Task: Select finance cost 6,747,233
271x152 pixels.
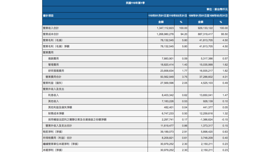Action: (x=168, y=113)
